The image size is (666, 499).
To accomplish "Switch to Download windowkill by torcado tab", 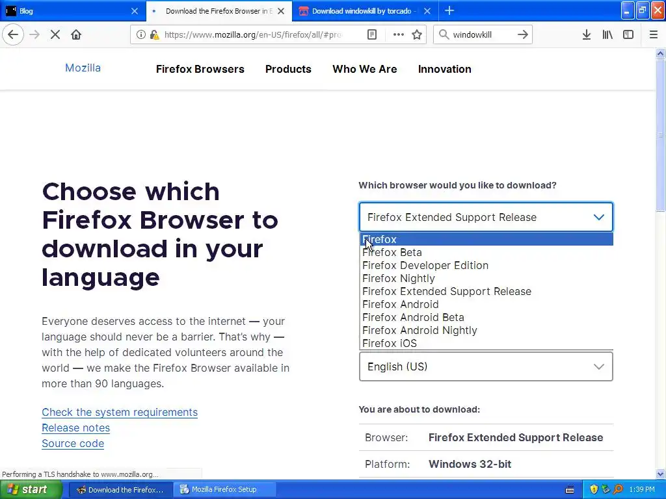I will [366, 11].
